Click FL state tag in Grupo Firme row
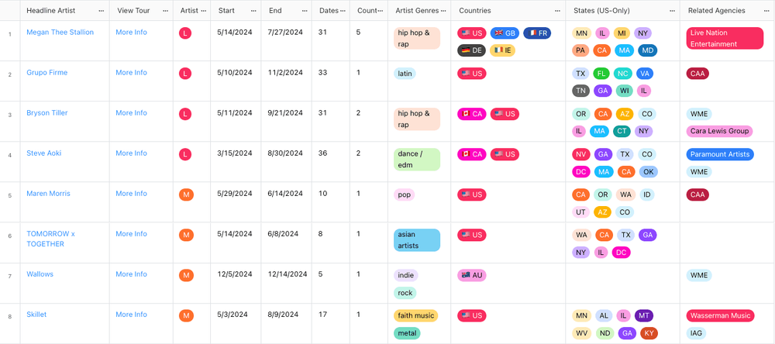 tap(601, 74)
